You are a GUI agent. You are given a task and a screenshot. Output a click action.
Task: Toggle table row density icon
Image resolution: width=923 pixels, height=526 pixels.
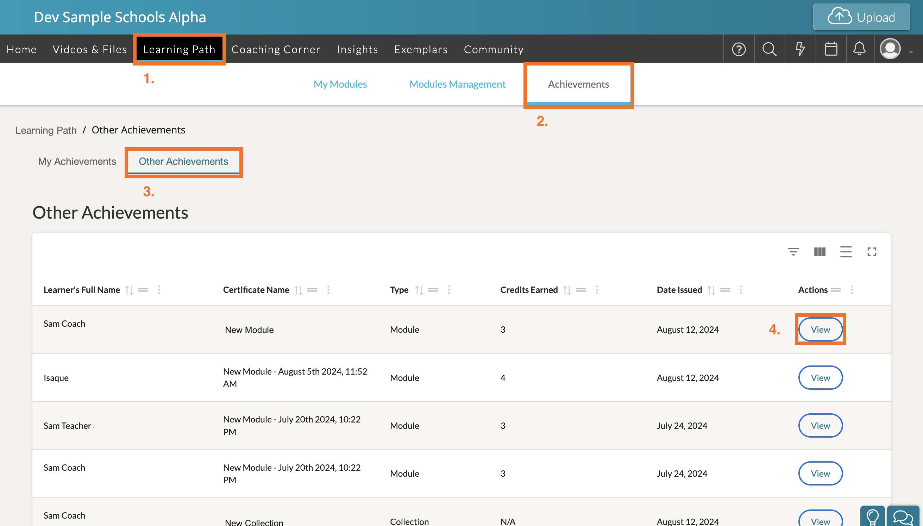(x=846, y=252)
